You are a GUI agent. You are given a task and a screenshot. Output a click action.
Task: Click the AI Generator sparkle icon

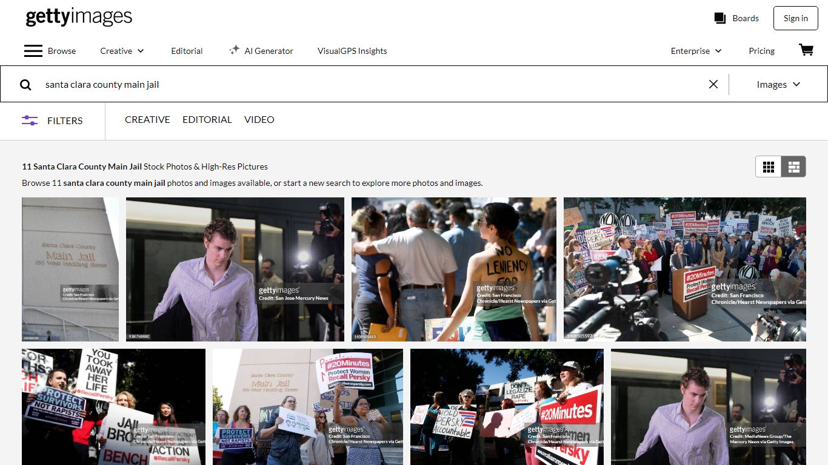(234, 50)
